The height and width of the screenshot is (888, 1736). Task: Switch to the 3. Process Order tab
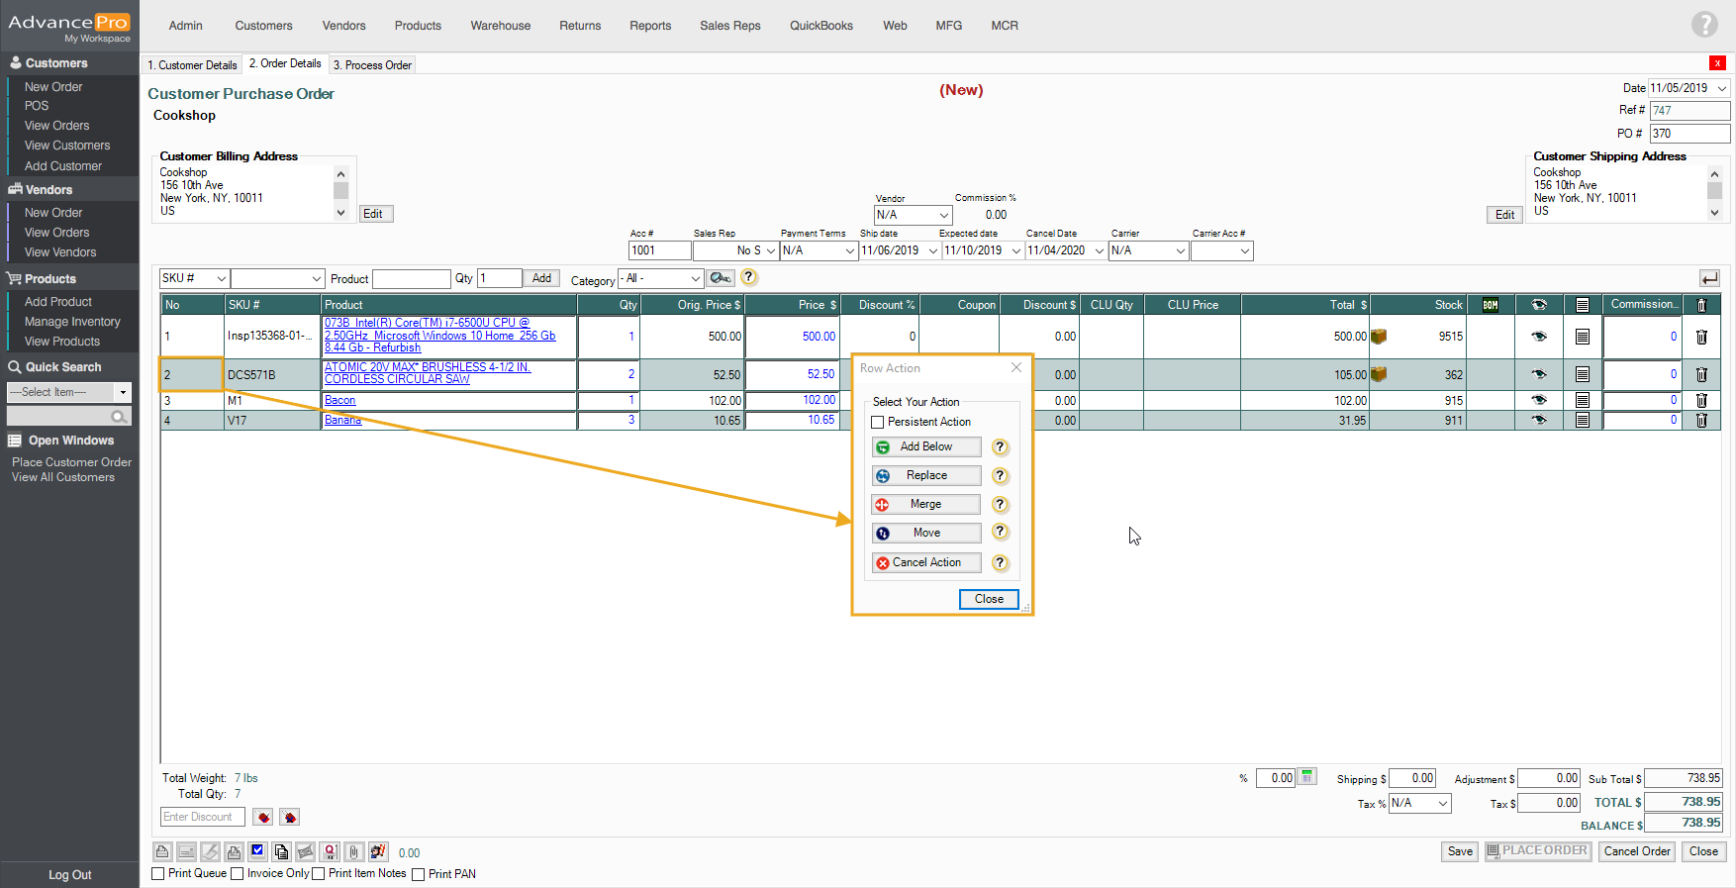(x=372, y=65)
